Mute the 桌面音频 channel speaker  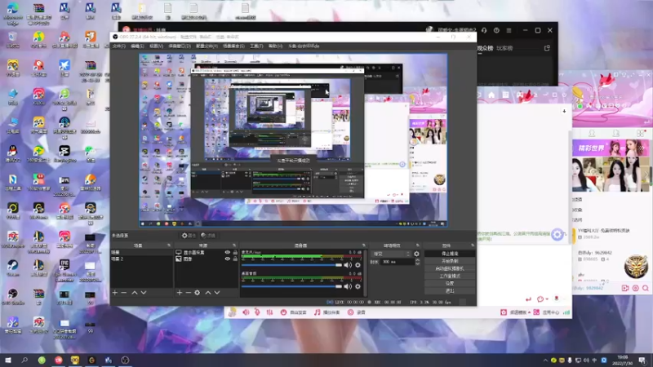[348, 286]
